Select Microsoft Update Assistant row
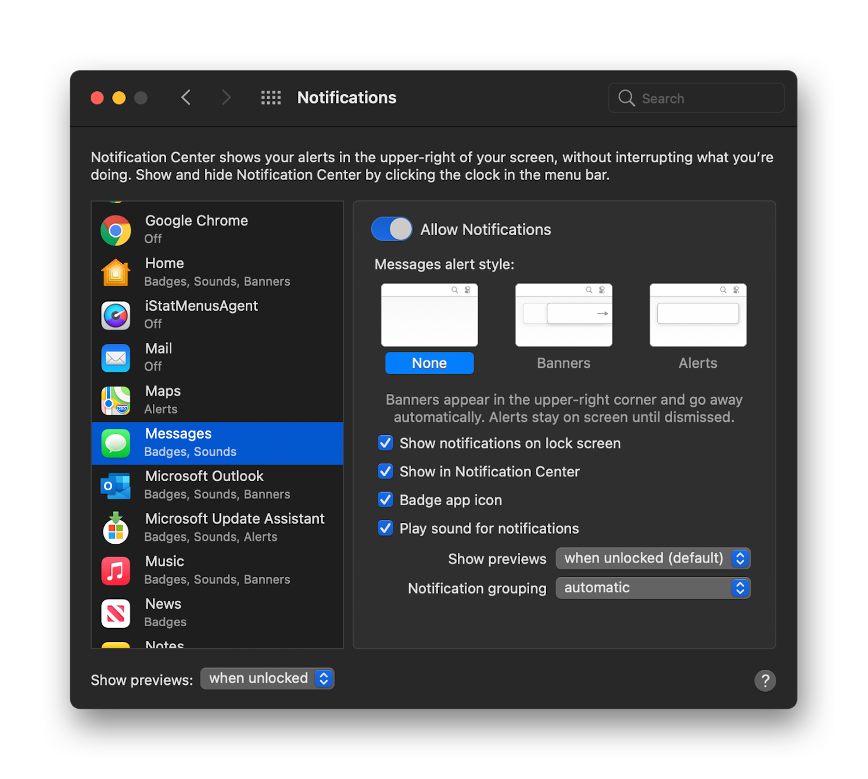Image resolution: width=868 pixels, height=779 pixels. click(x=217, y=529)
